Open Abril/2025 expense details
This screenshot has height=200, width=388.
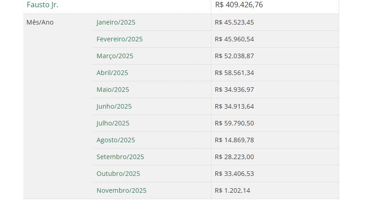coord(112,73)
